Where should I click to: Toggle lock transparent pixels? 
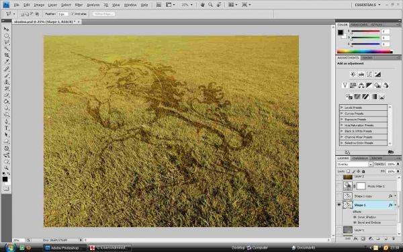pyautogui.click(x=348, y=171)
